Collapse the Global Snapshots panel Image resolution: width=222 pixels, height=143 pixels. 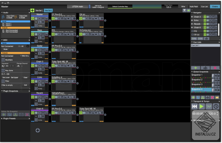point(192,72)
